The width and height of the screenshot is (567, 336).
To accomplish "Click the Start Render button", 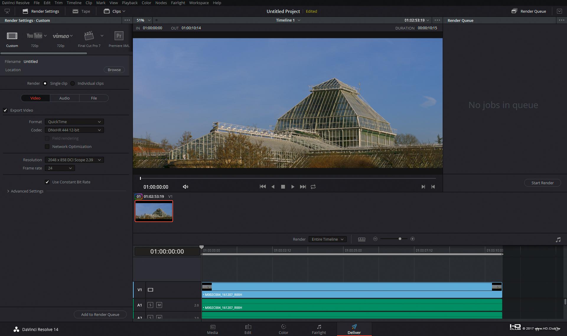I will click(542, 183).
